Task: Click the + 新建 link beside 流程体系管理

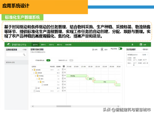Action: point(24,50)
